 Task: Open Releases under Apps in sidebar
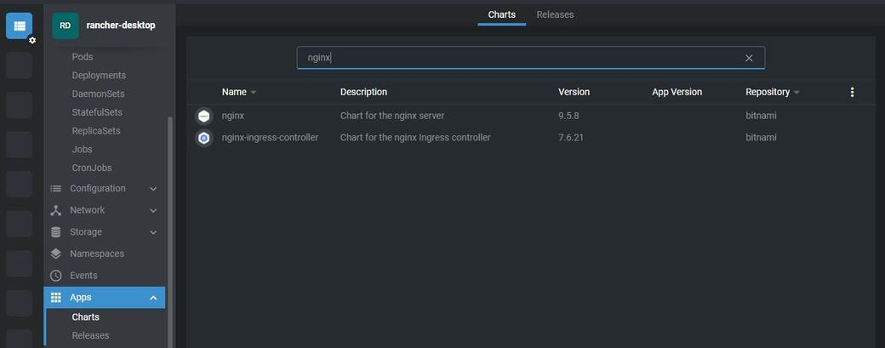point(90,335)
